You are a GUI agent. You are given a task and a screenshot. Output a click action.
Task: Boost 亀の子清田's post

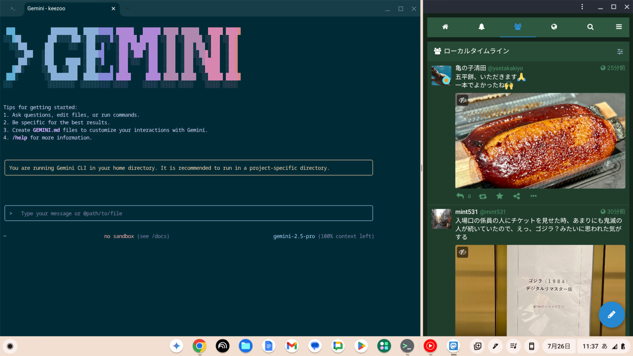[483, 196]
